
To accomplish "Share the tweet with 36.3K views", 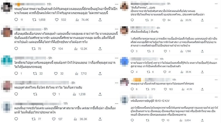I will point(100,119).
